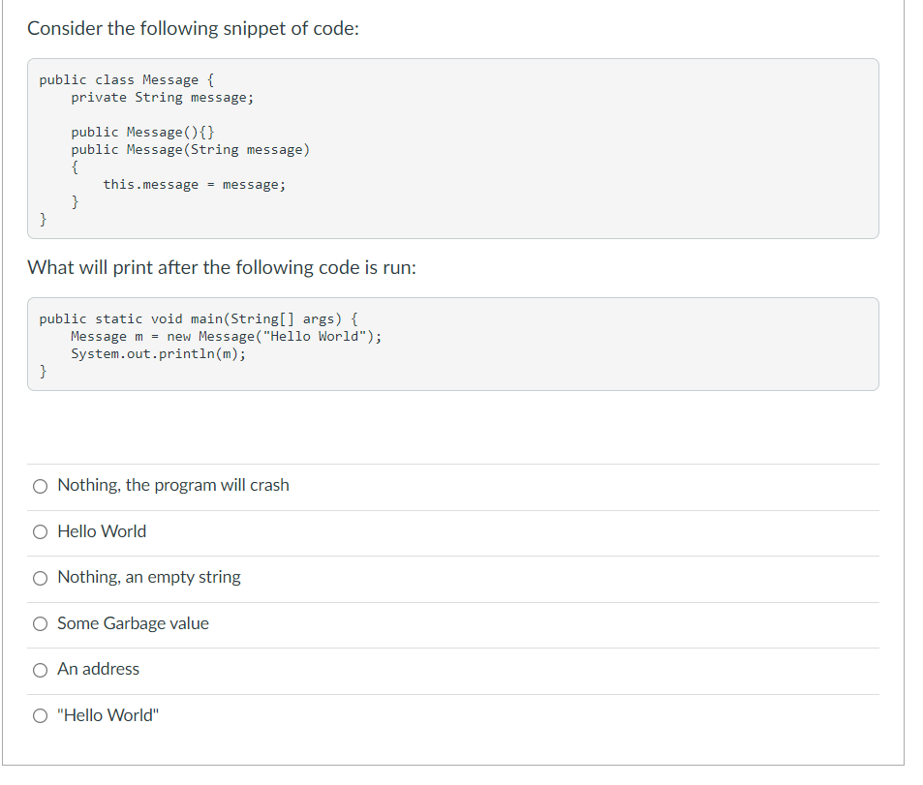
Task: Select 'Nothing, an empty string' radio button
Action: pyautogui.click(x=40, y=578)
